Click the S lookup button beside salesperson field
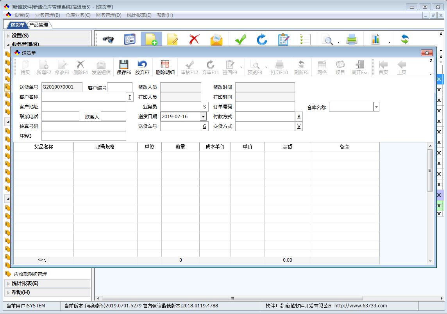The height and width of the screenshot is (314, 447). click(x=204, y=107)
